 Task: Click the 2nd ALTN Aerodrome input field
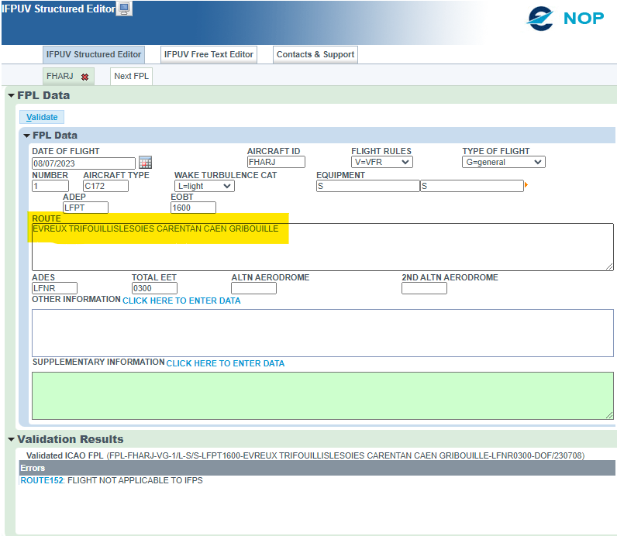pos(424,288)
